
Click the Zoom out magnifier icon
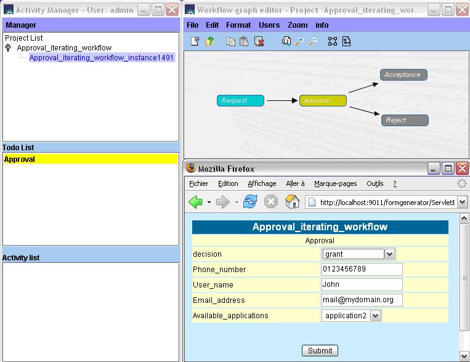click(313, 41)
